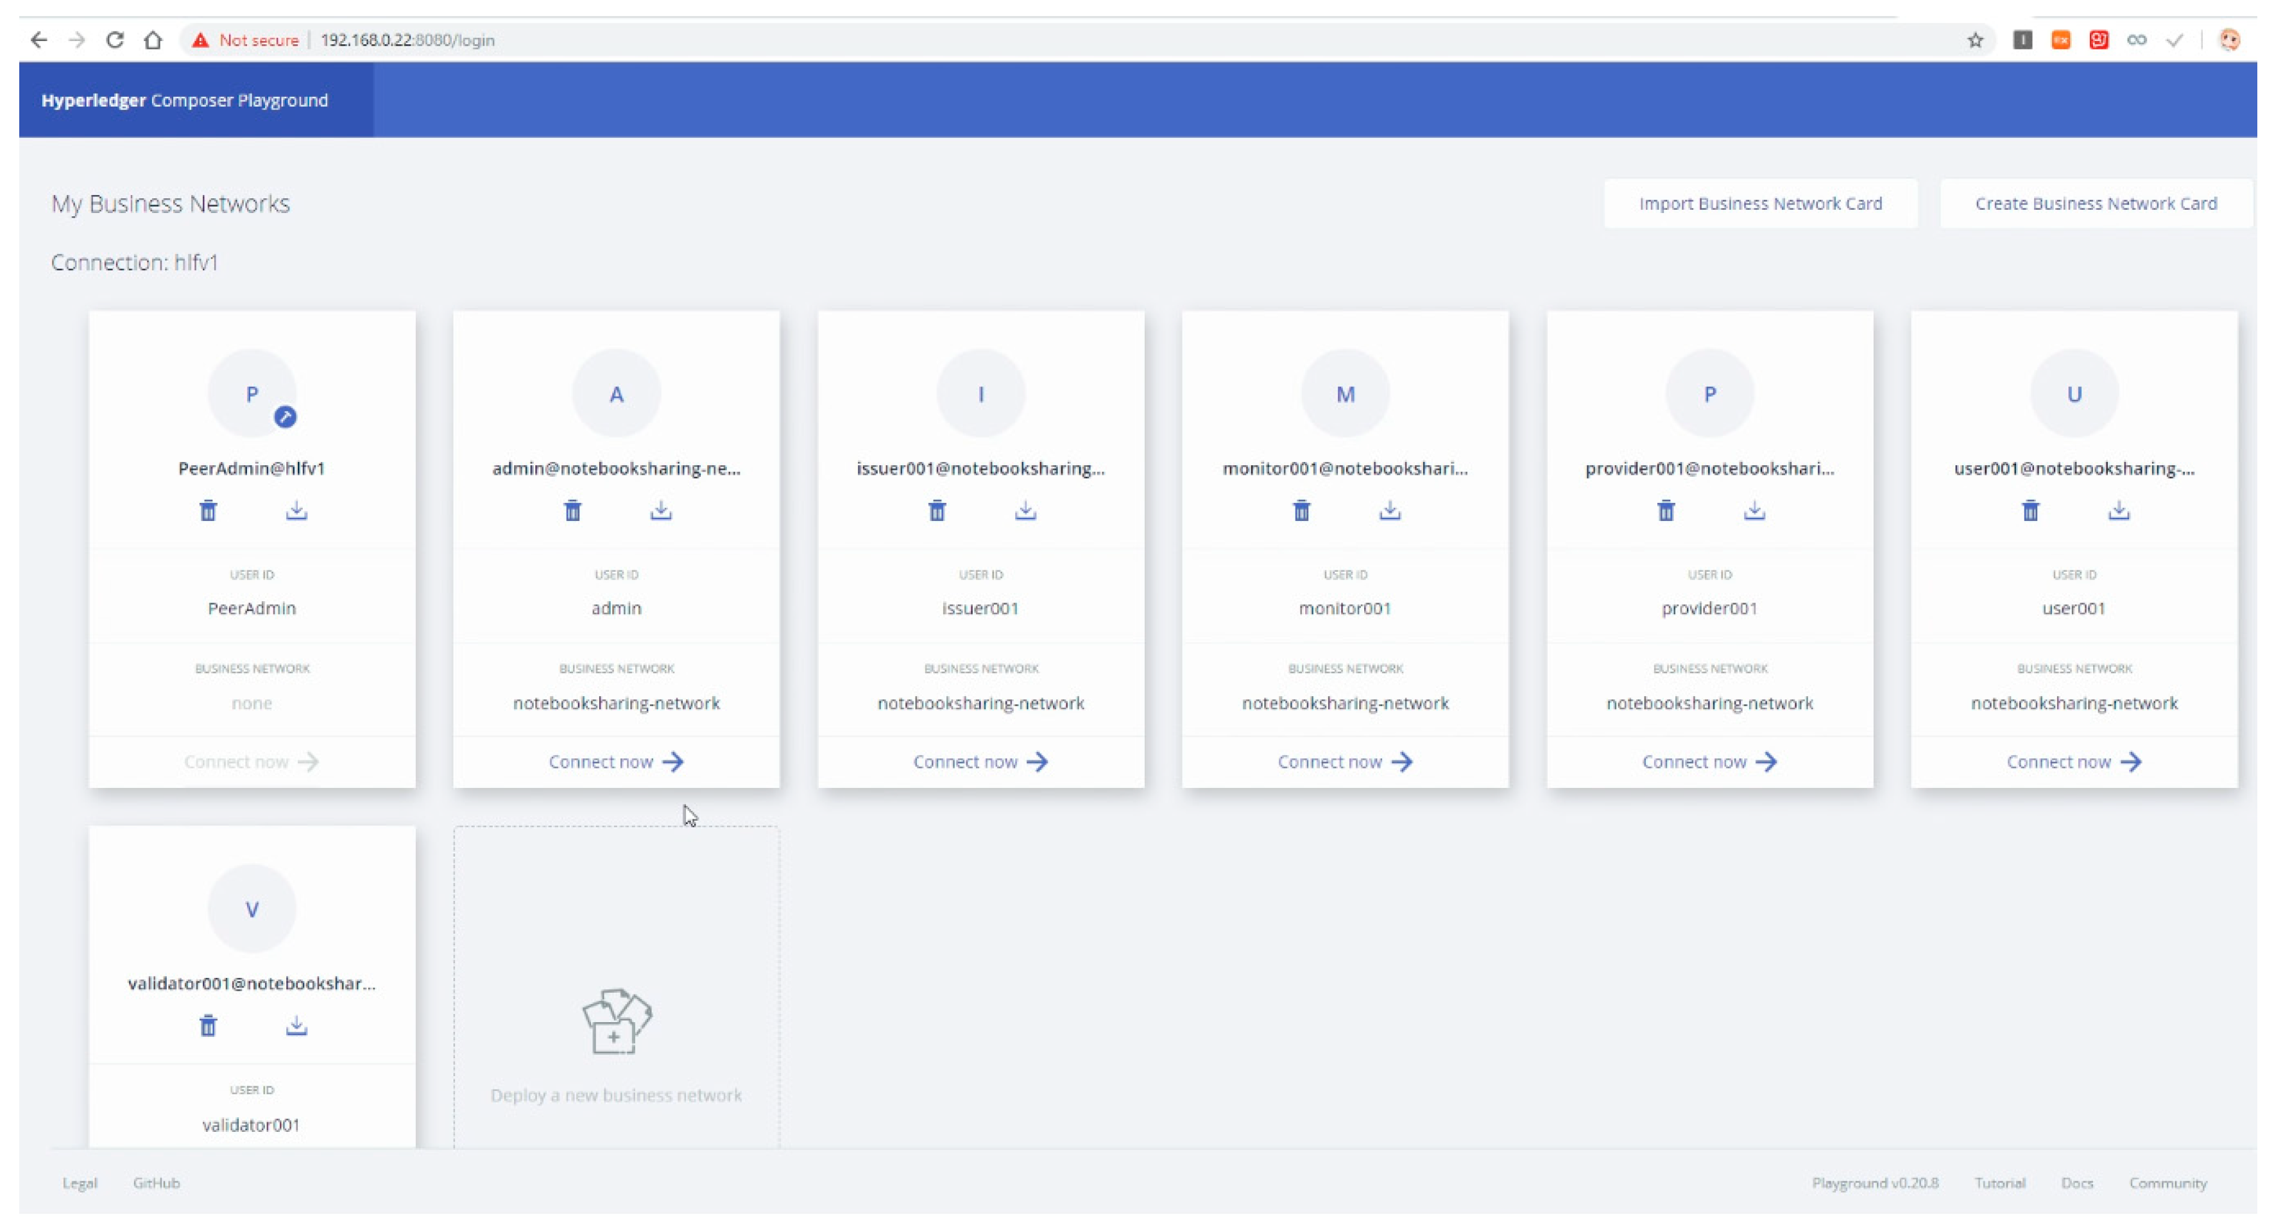Image resolution: width=2274 pixels, height=1232 pixels.
Task: Click the red browser extension icon
Action: pyautogui.click(x=2099, y=40)
